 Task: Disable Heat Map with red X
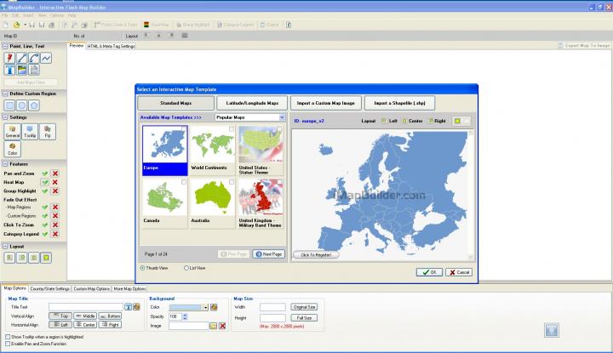click(55, 182)
